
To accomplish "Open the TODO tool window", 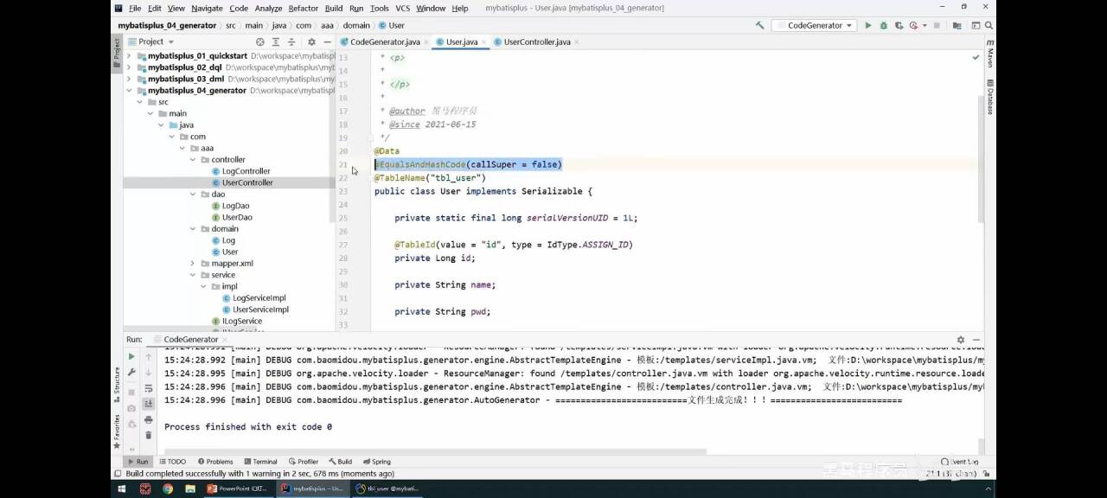I will pyautogui.click(x=172, y=462).
